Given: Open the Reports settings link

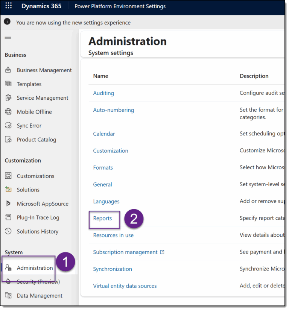Looking at the screenshot, I should [x=102, y=218].
